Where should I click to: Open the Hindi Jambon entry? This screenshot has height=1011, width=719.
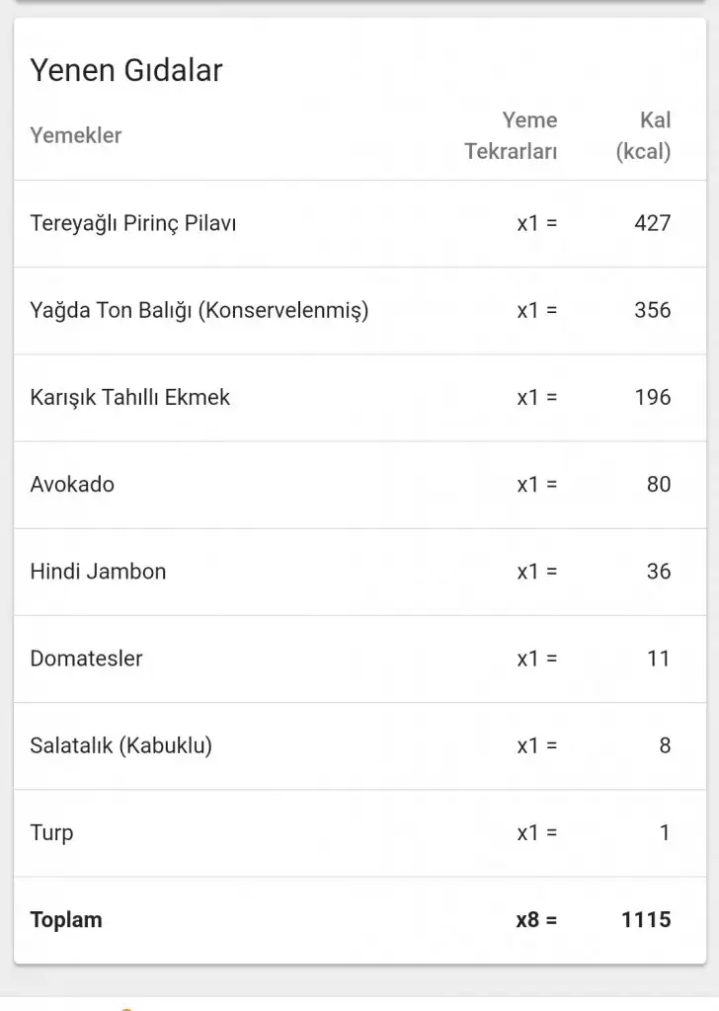(98, 571)
